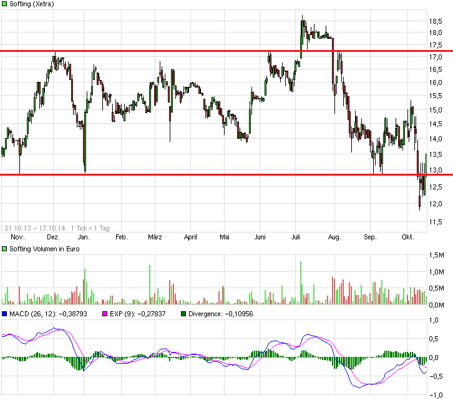Click the Feb. month label

pos(121,237)
